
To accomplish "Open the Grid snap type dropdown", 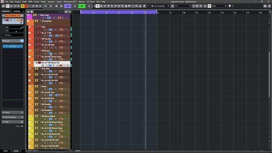I will 219,6.
